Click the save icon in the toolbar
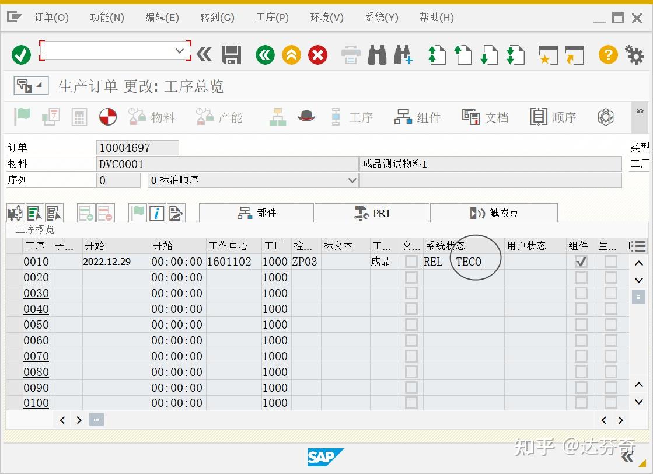Screen dimensions: 653x474 click(231, 54)
